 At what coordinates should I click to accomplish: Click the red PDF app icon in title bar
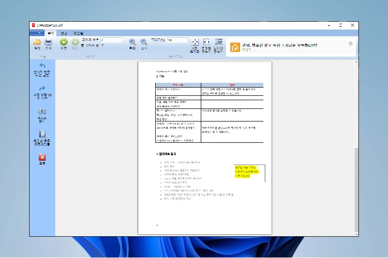pyautogui.click(x=33, y=25)
